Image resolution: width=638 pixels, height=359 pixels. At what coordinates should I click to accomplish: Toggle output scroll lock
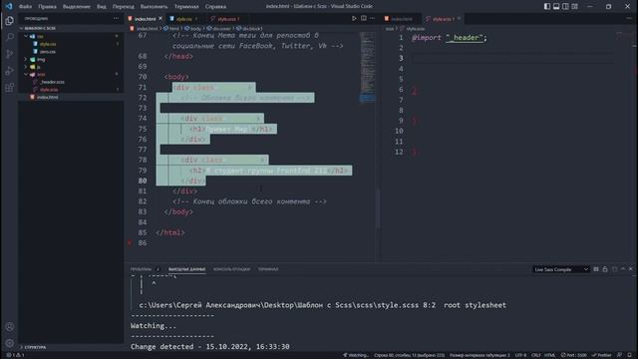(x=605, y=269)
